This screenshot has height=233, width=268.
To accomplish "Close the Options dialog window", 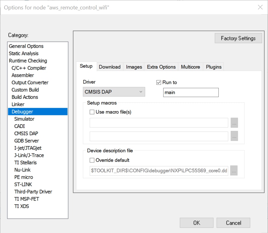I will pos(260,7).
